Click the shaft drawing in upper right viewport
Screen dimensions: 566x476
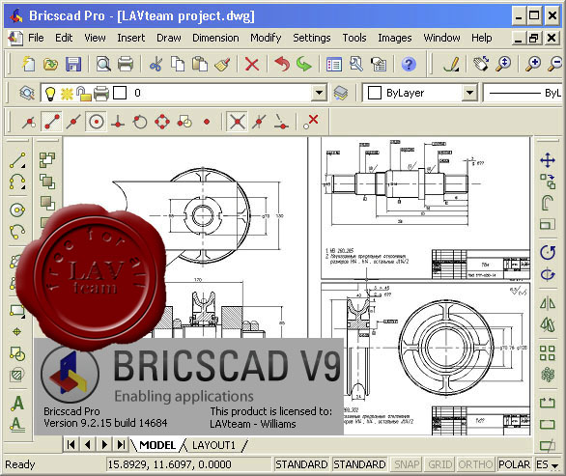pyautogui.click(x=401, y=184)
